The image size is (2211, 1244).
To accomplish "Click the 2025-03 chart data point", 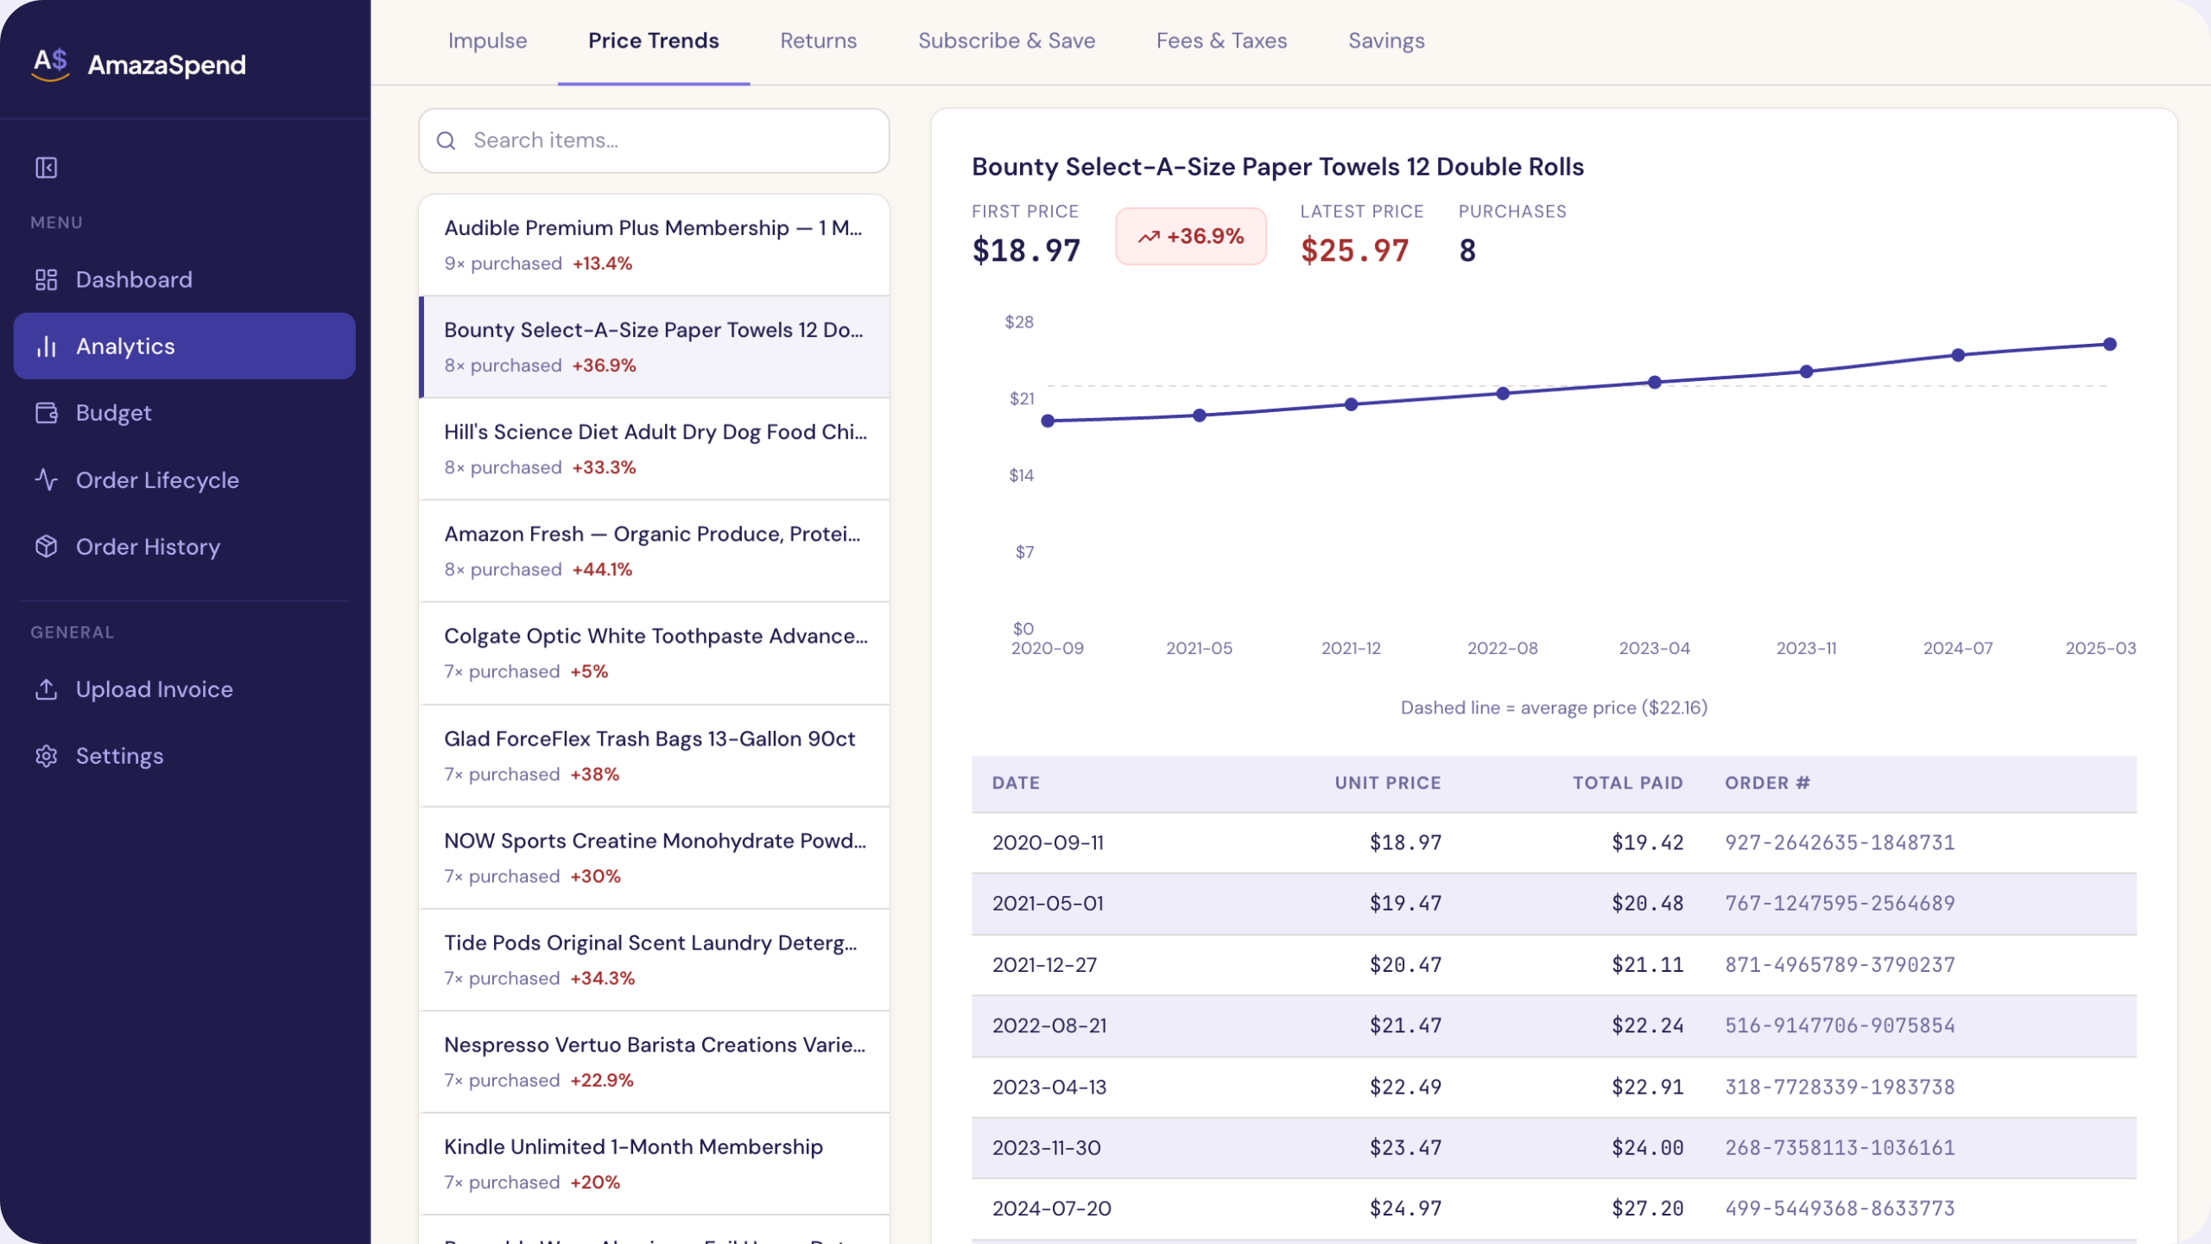I will click(x=2110, y=345).
